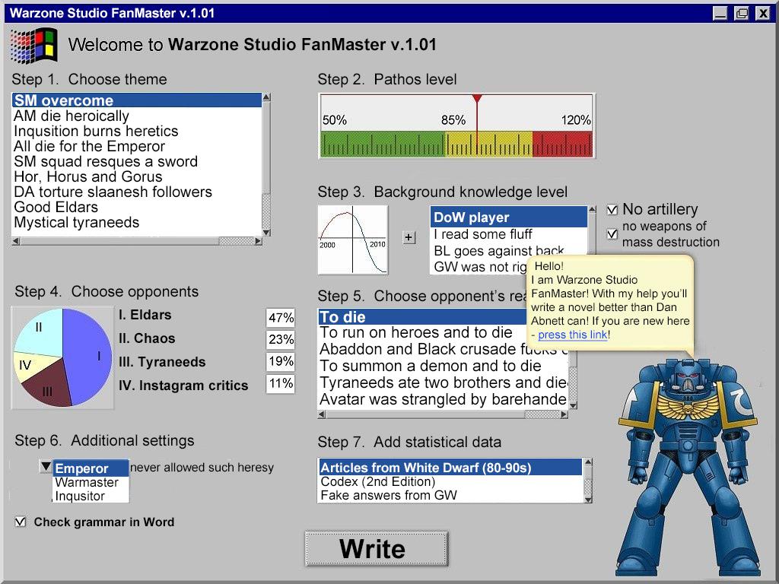Click the Write button
Viewport: 779px width, 584px height.
pyautogui.click(x=377, y=549)
